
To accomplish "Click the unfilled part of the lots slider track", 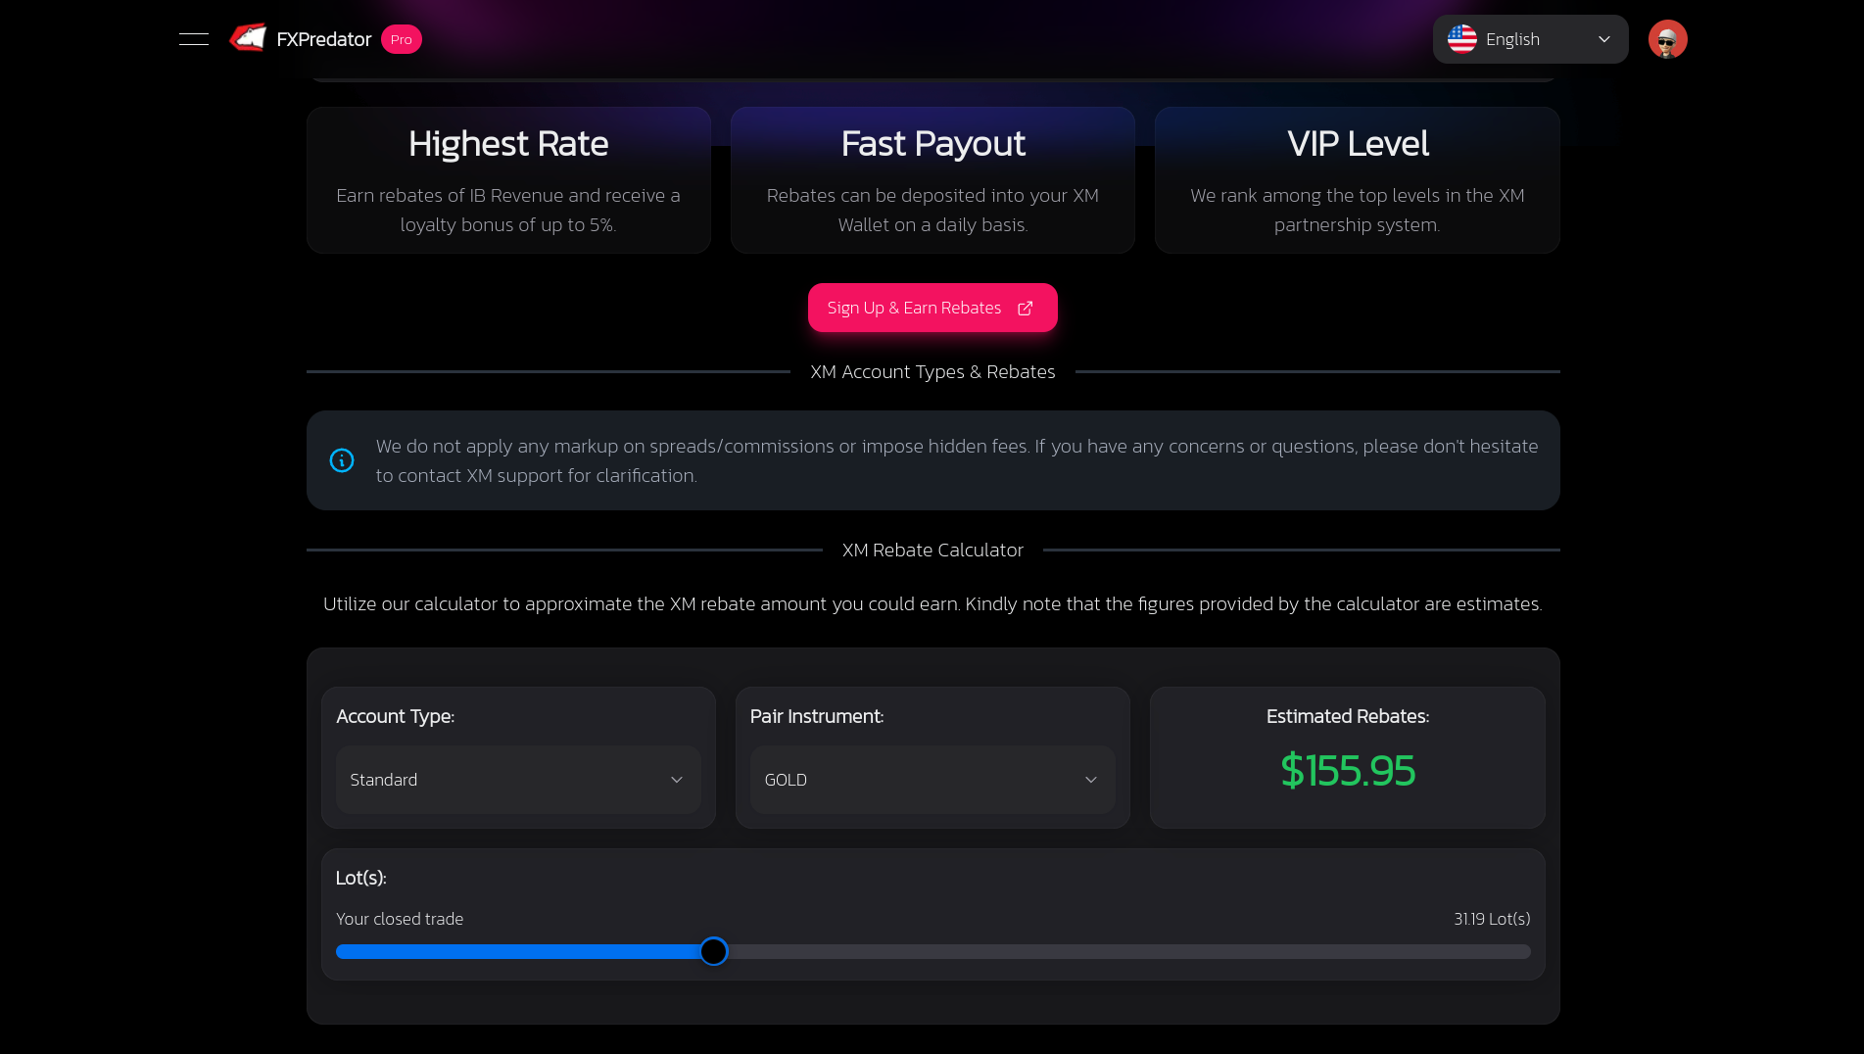I will (1128, 951).
